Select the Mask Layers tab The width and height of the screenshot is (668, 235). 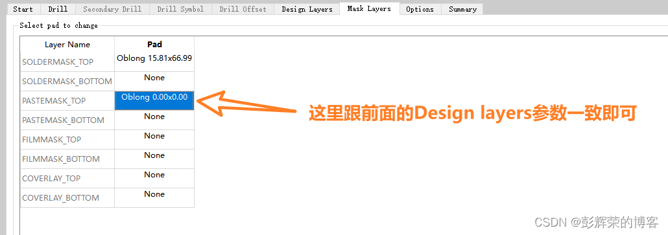coord(369,8)
